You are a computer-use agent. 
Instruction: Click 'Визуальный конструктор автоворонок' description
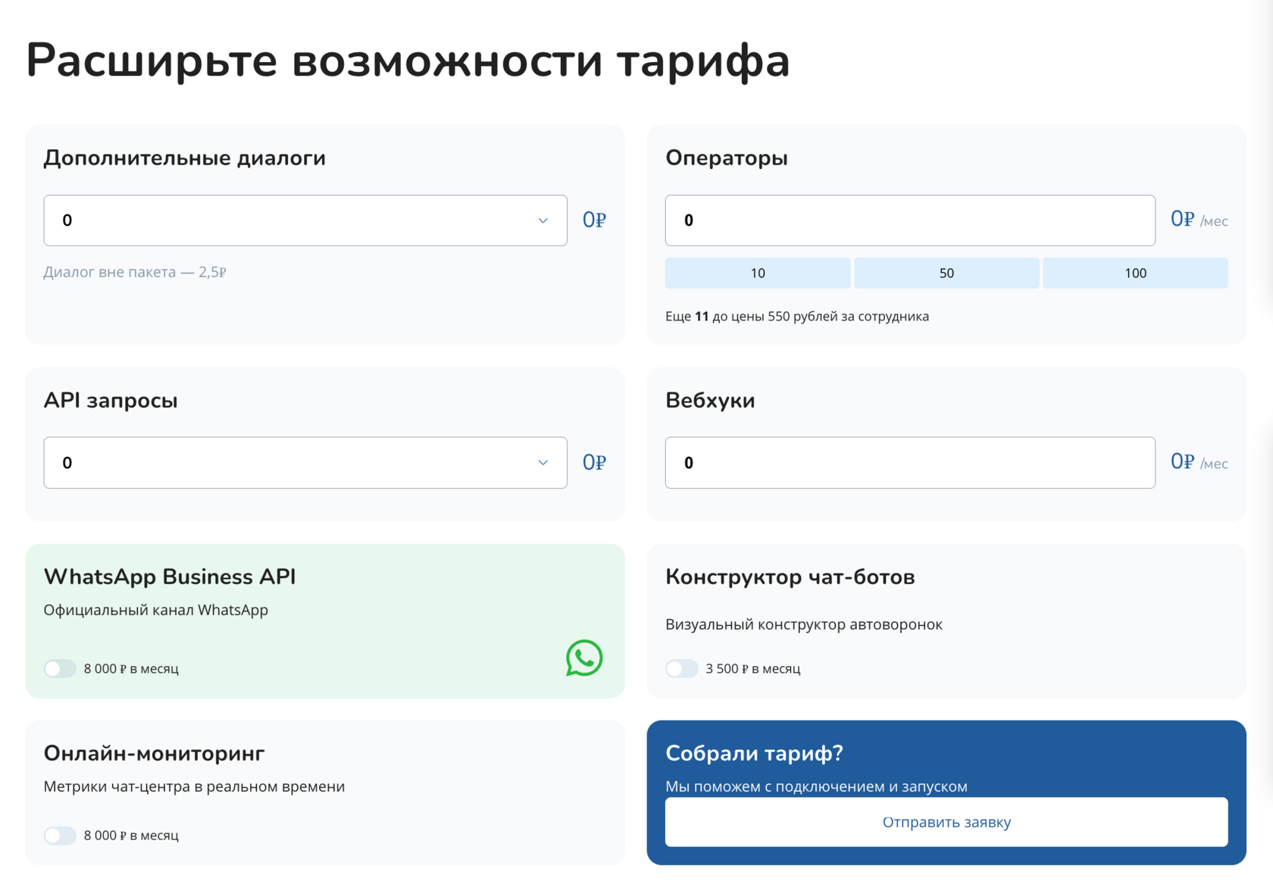(x=804, y=624)
